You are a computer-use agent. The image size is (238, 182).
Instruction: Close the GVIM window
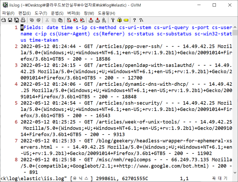pyautogui.click(x=230, y=5)
